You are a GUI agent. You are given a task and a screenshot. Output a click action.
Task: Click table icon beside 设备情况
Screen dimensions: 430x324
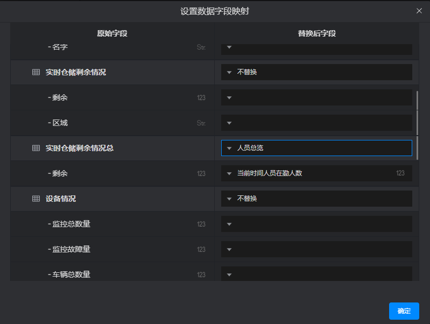point(36,199)
